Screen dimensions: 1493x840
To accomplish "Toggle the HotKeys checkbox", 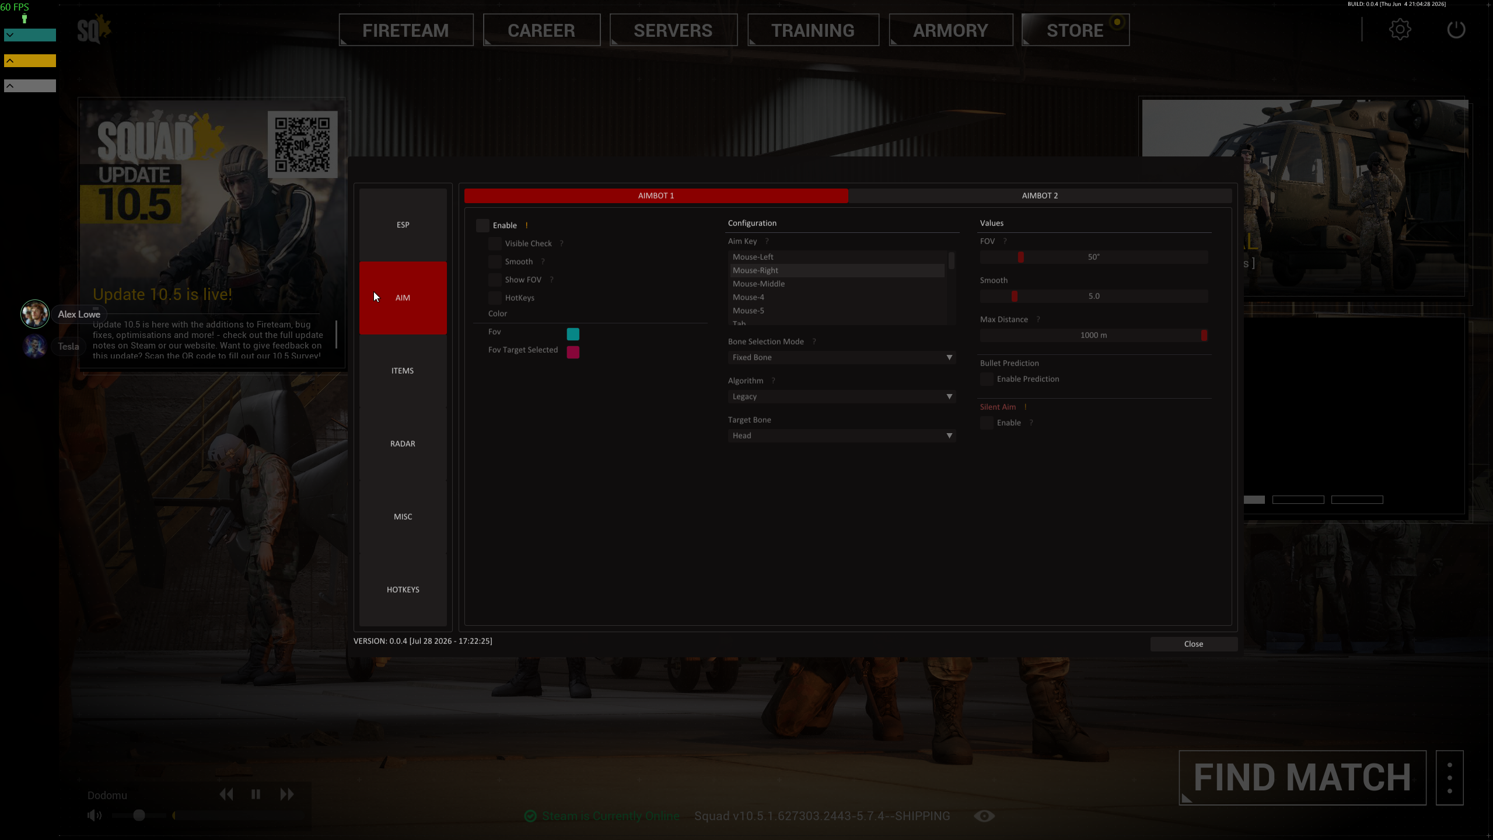I will [495, 298].
